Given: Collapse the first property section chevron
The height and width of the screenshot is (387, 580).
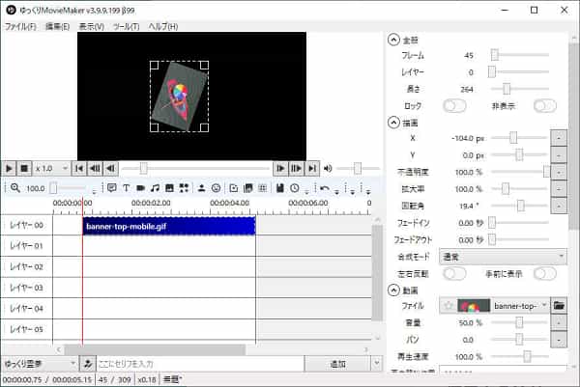Looking at the screenshot, I should coord(393,40).
